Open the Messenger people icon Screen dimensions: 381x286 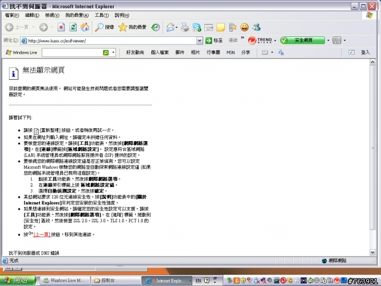(x=257, y=27)
